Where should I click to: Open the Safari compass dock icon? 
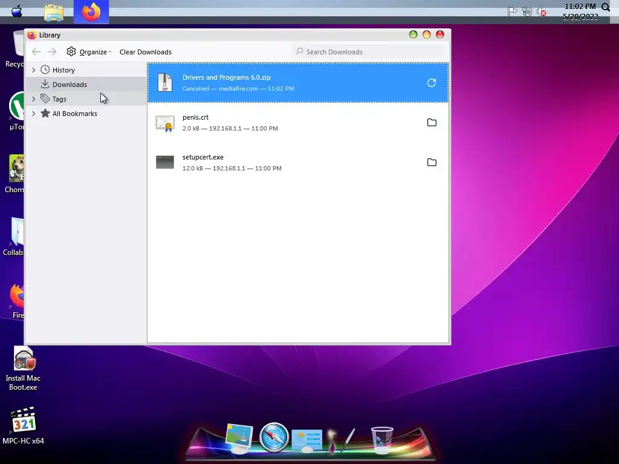tap(274, 437)
